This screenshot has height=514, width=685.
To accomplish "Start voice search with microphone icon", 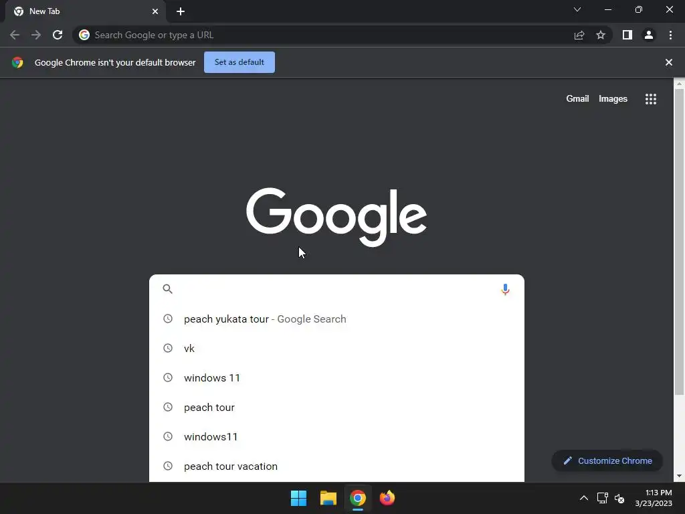I will coord(505,289).
